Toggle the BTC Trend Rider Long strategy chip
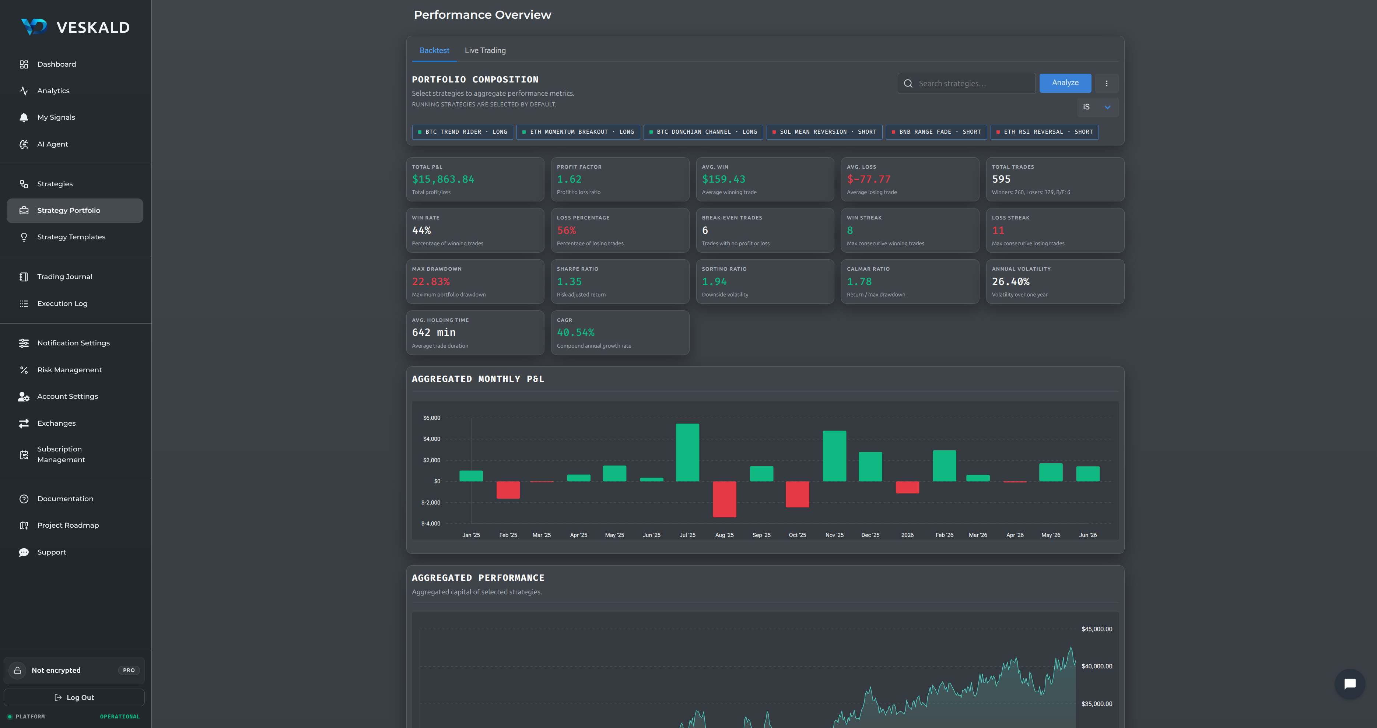 [x=462, y=132]
